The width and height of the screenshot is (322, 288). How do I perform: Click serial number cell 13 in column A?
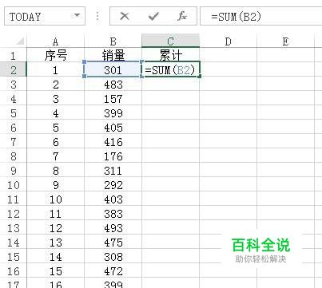(x=55, y=243)
